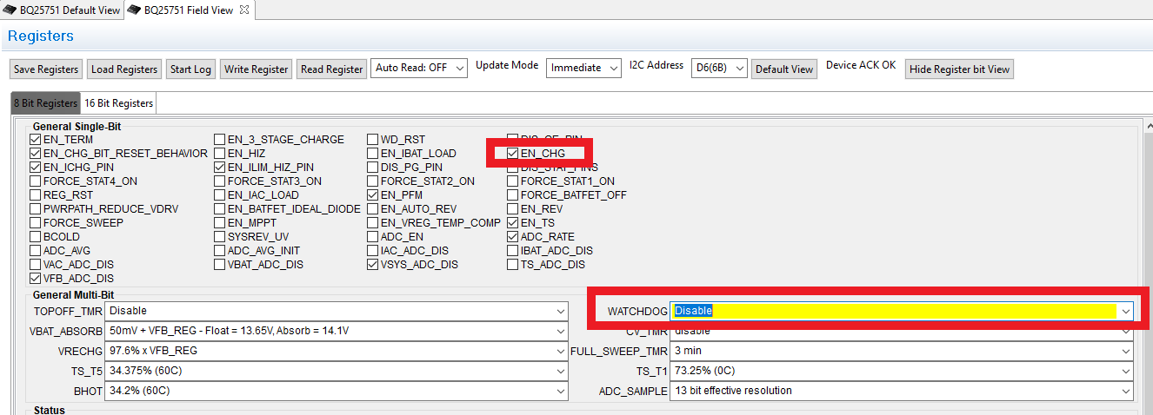
Task: Toggle the ADC_AVG checkbox
Action: 36,251
